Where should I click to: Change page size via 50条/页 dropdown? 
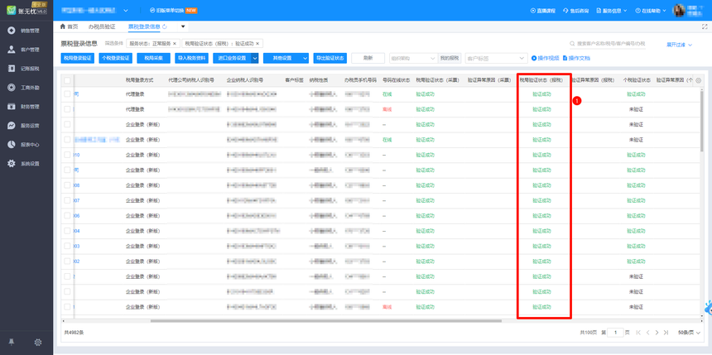tap(690, 333)
